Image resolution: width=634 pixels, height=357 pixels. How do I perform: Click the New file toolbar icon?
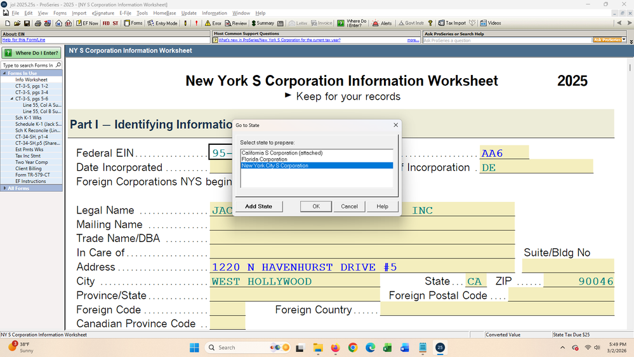(x=7, y=23)
